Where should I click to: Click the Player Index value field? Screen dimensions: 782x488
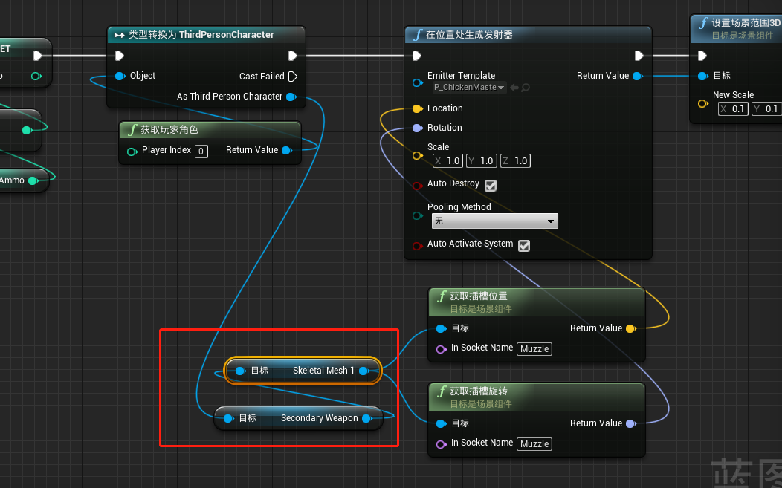[x=201, y=151]
